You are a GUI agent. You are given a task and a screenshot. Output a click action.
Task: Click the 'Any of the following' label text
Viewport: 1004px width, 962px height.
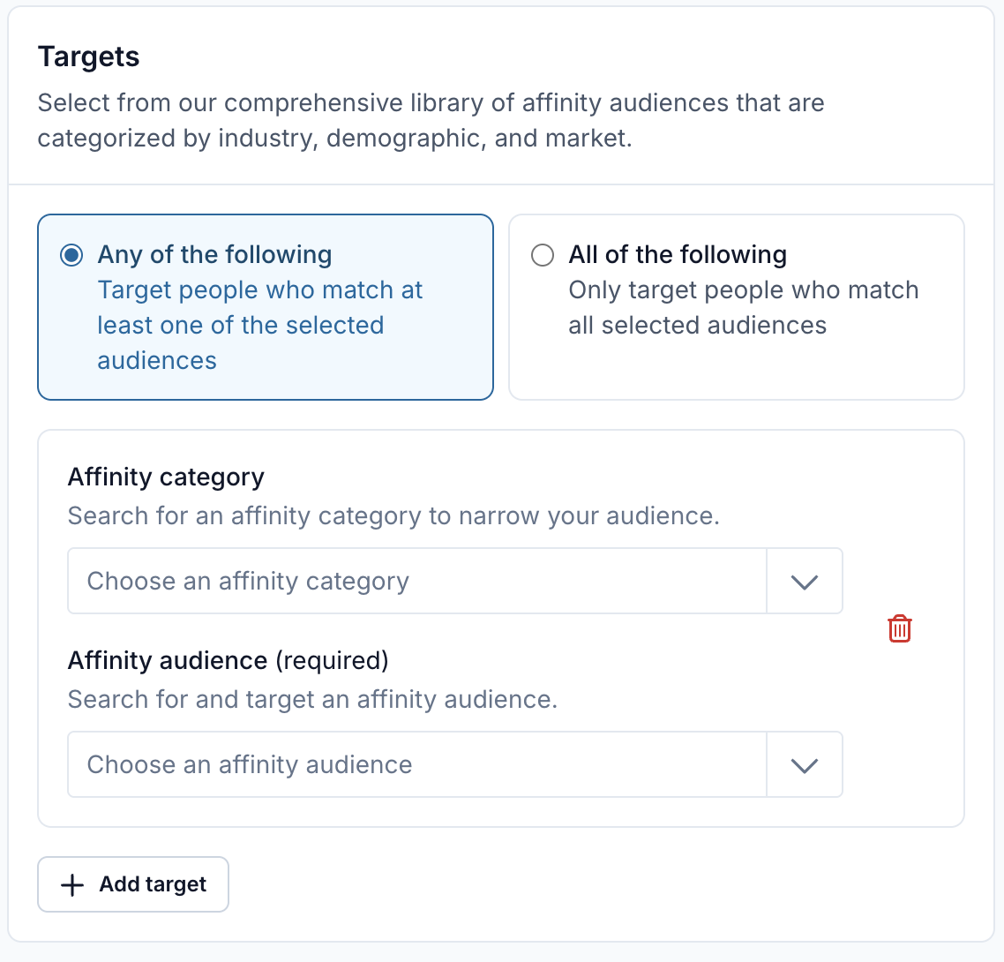pos(214,254)
